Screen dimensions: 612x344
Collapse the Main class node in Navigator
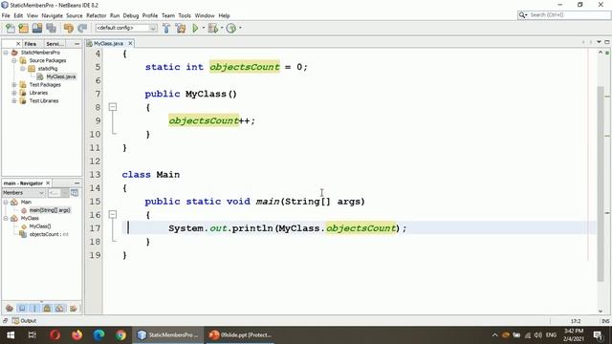point(6,202)
